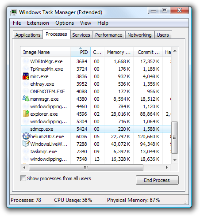The width and height of the screenshot is (200, 216).
Task: Open the Extension menu
Action: [x=38, y=23]
